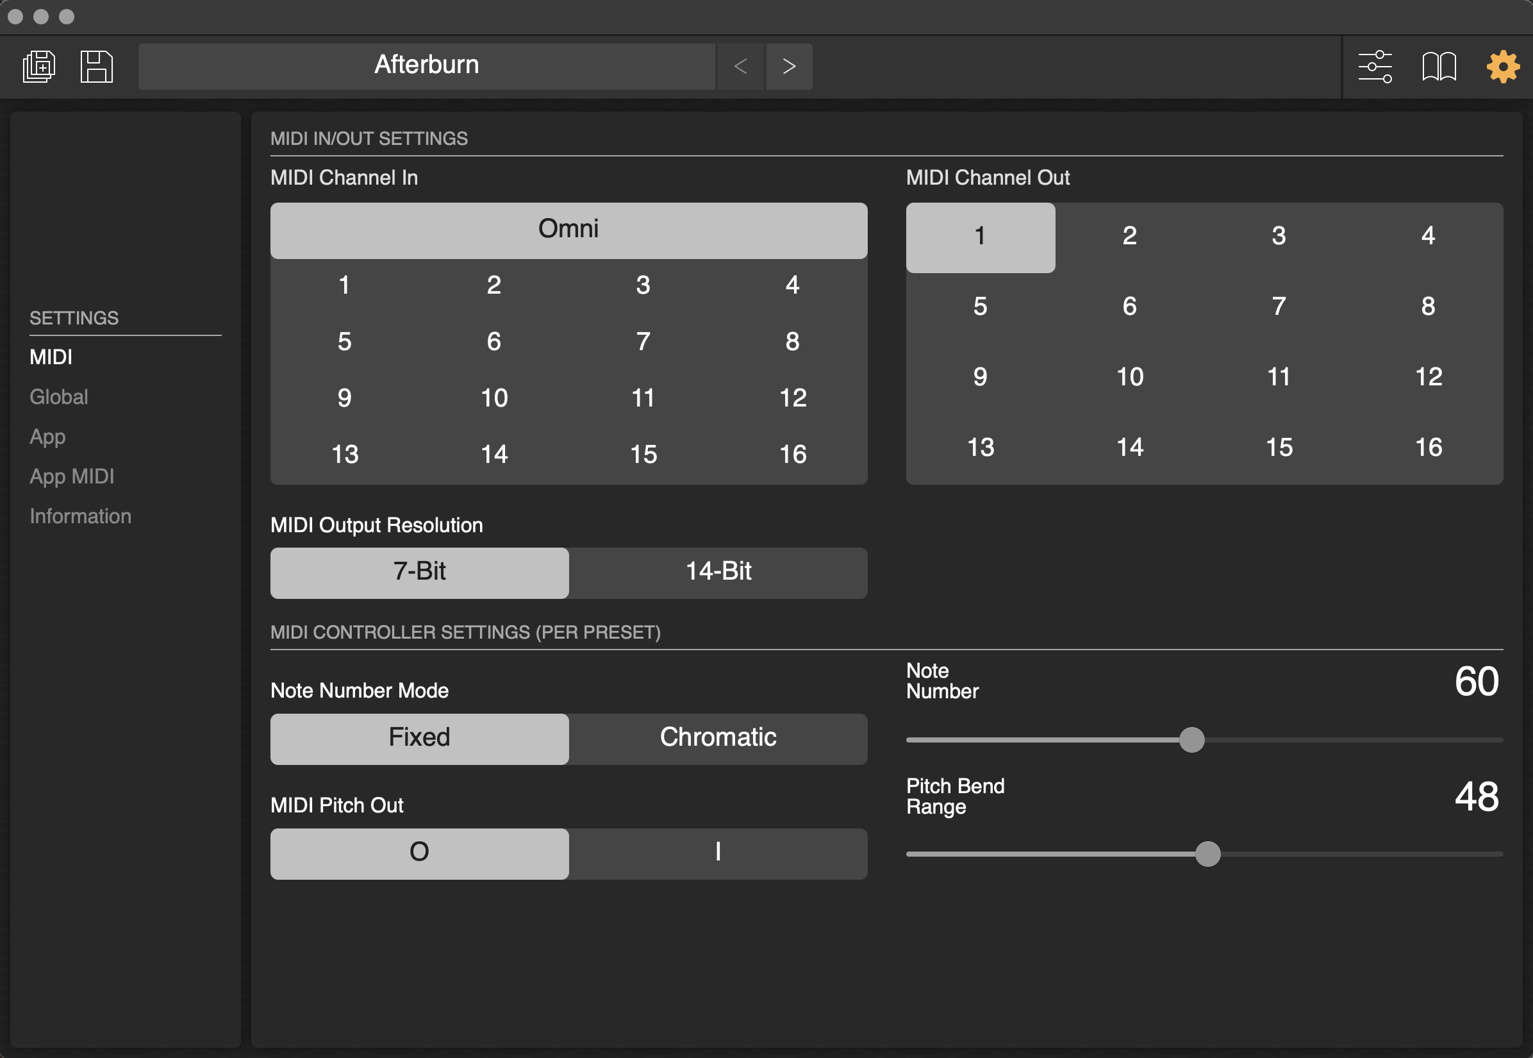Image resolution: width=1533 pixels, height=1058 pixels.
Task: Turn MIDI Pitch Out on (I)
Action: pos(718,853)
